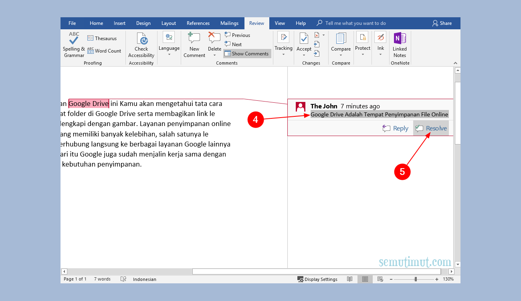The width and height of the screenshot is (521, 301).
Task: Adjust the zoom slider handle
Action: 416,279
